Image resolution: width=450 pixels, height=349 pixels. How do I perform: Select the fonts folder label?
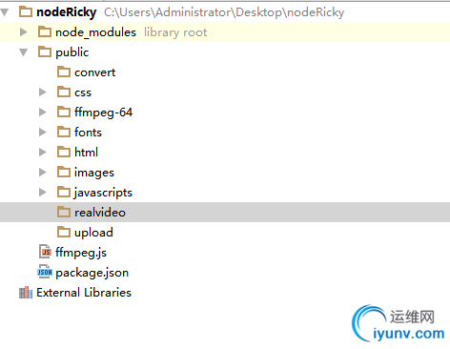point(88,133)
